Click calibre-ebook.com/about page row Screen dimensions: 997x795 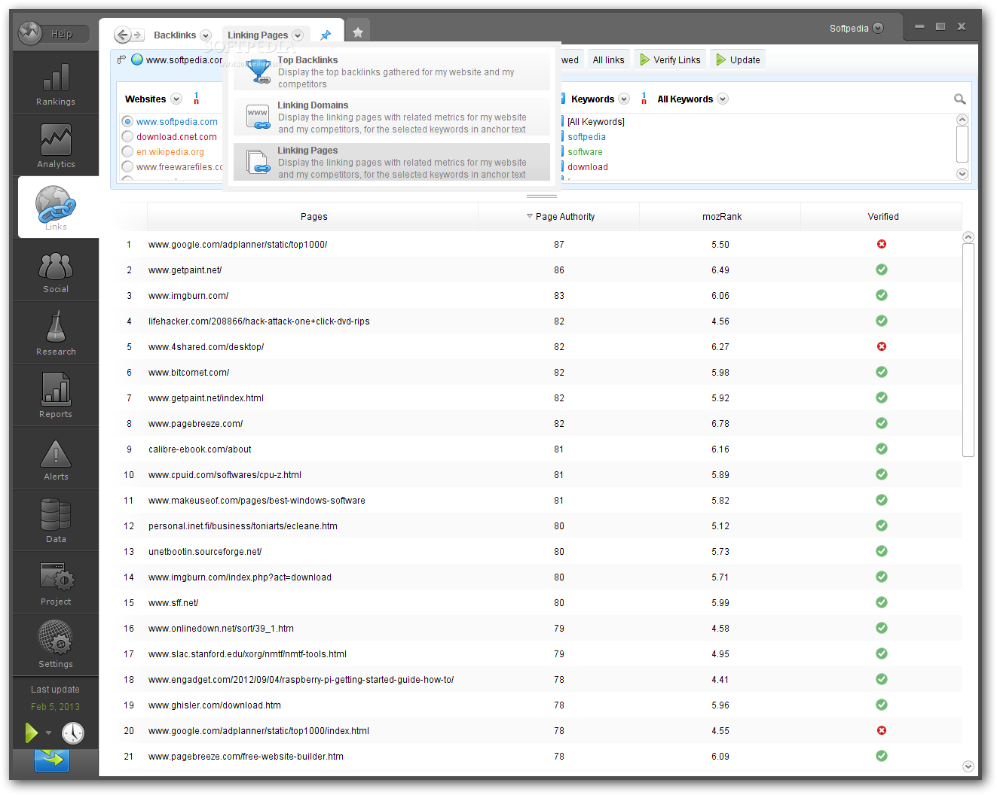538,449
